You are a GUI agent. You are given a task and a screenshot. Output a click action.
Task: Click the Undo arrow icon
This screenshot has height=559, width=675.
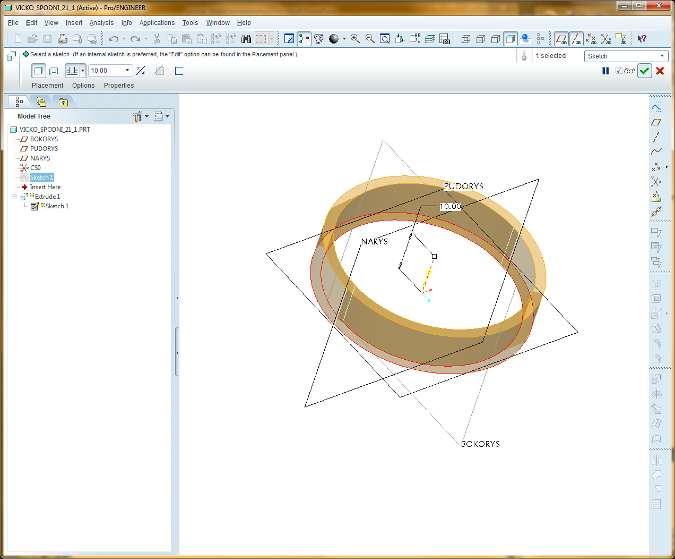tap(113, 39)
